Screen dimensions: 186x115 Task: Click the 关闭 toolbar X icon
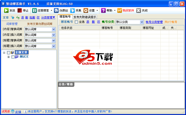coord(138,10)
